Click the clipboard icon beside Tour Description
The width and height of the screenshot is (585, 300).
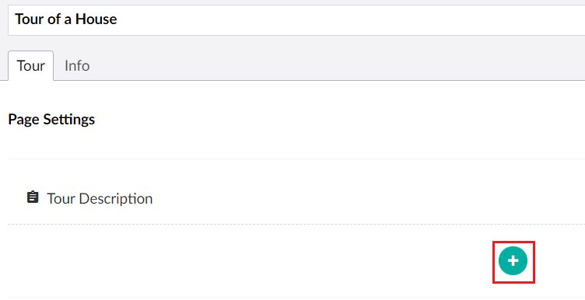click(33, 197)
